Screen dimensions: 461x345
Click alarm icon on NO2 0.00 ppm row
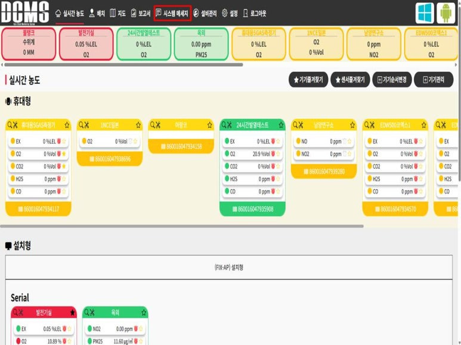coord(136,329)
